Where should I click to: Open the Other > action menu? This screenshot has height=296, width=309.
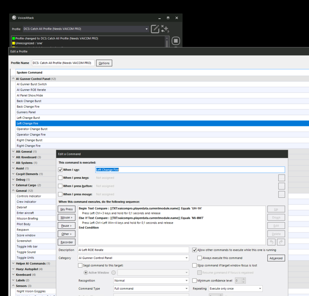click(x=67, y=234)
